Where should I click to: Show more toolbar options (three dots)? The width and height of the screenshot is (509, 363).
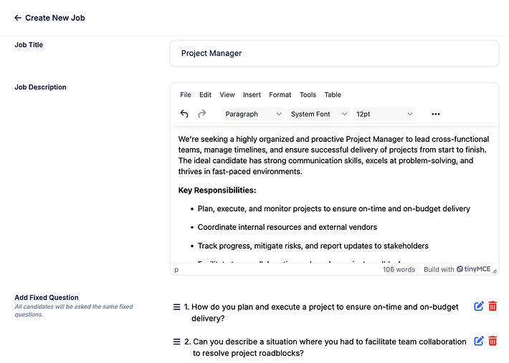pyautogui.click(x=436, y=114)
